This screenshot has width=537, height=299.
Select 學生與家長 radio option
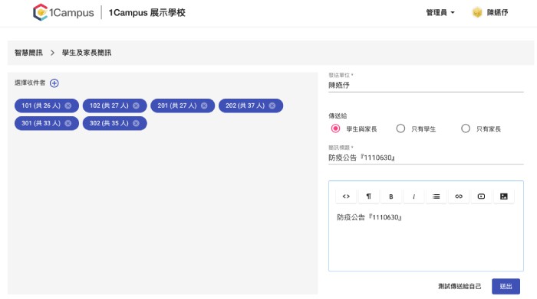pyautogui.click(x=336, y=128)
